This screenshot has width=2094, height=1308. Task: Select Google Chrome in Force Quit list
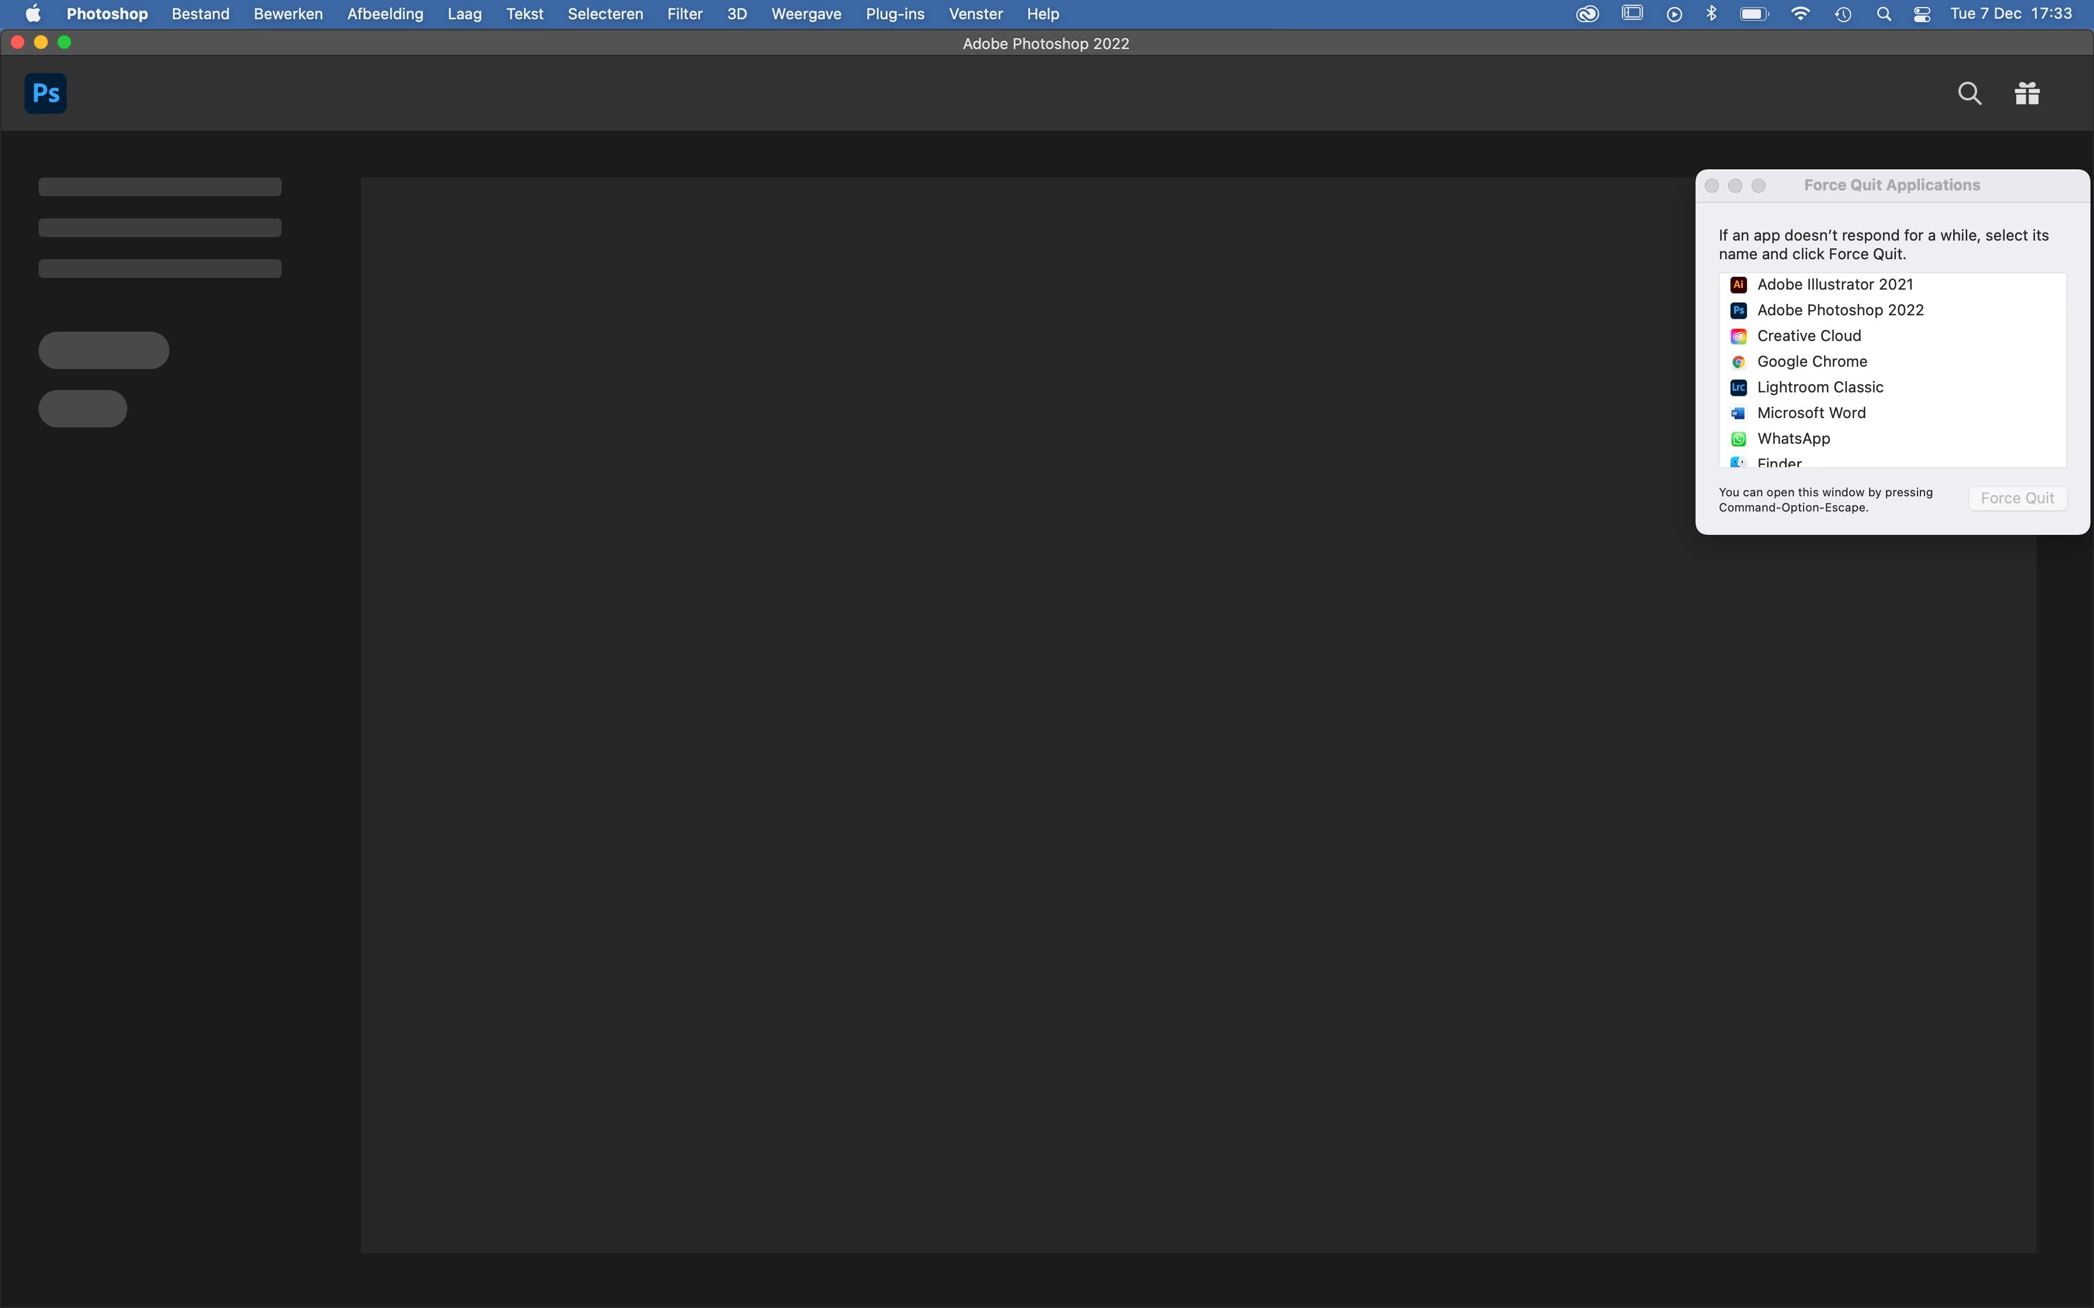(1812, 361)
